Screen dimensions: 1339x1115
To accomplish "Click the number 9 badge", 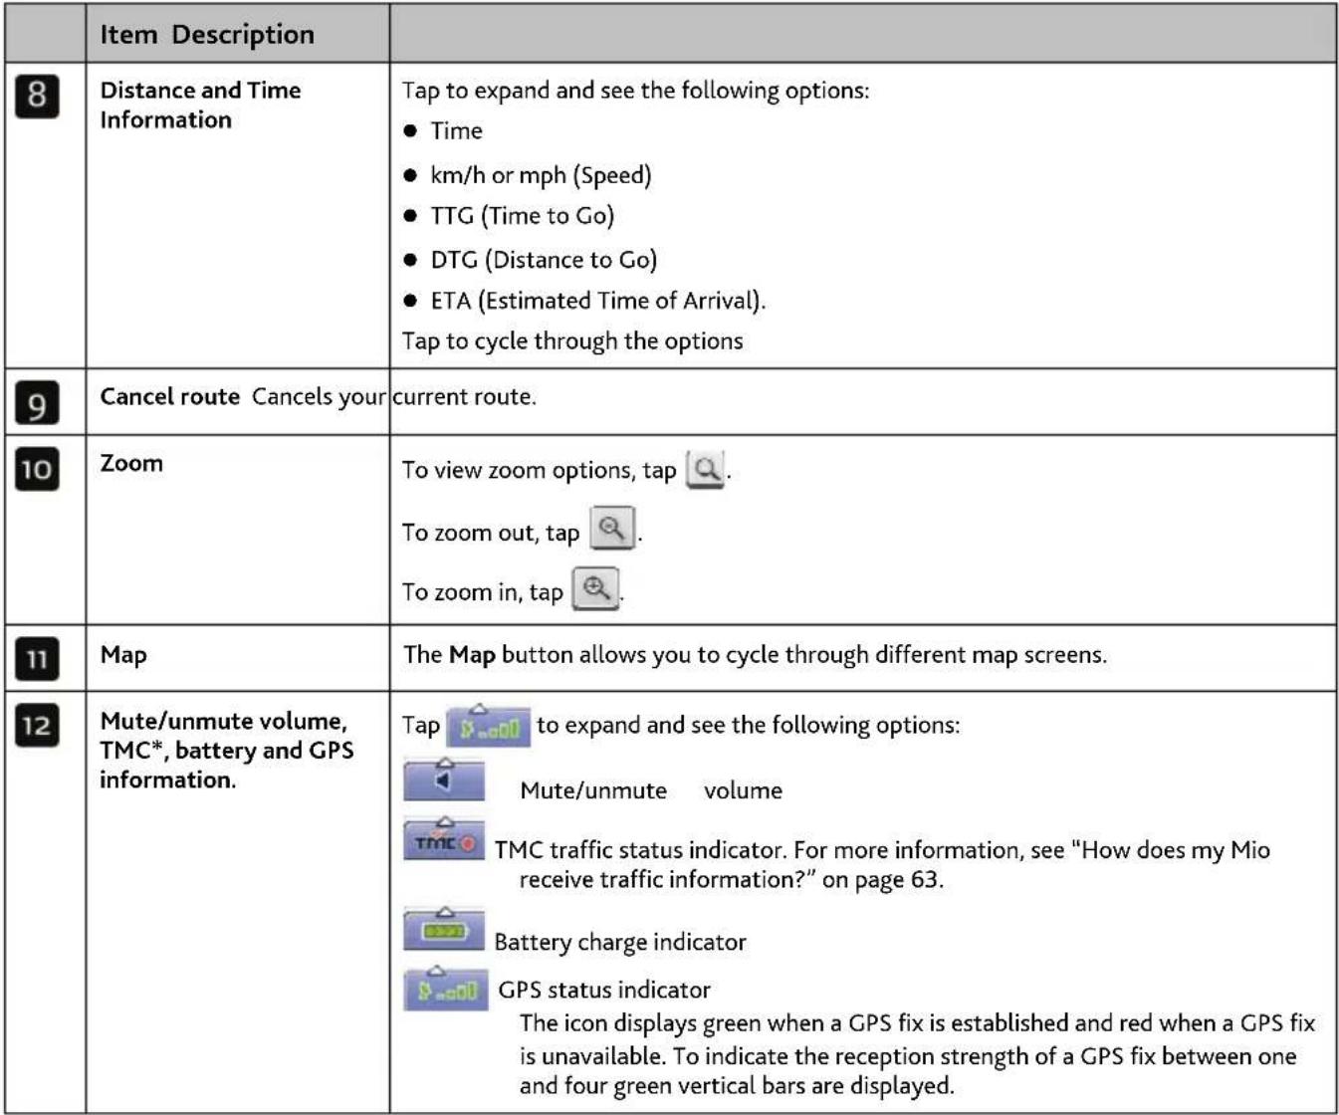I will 37,403.
